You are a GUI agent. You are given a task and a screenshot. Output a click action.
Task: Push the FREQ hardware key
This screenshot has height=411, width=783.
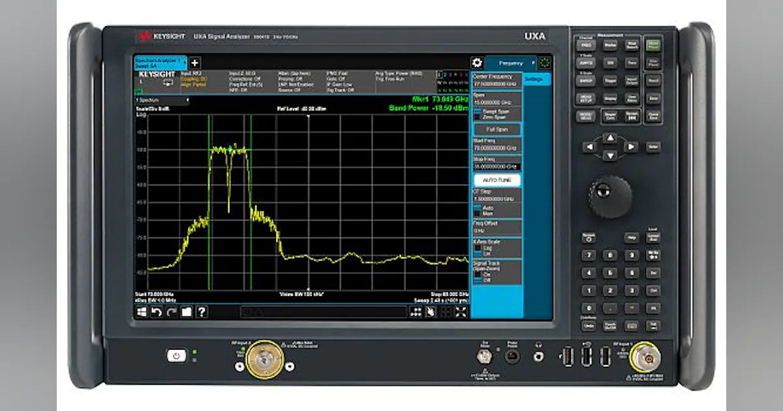[586, 45]
